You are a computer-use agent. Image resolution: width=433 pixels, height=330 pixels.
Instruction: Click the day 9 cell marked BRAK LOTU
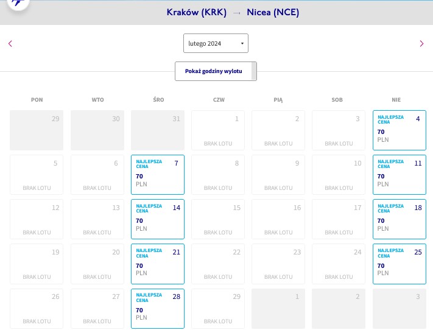click(278, 175)
